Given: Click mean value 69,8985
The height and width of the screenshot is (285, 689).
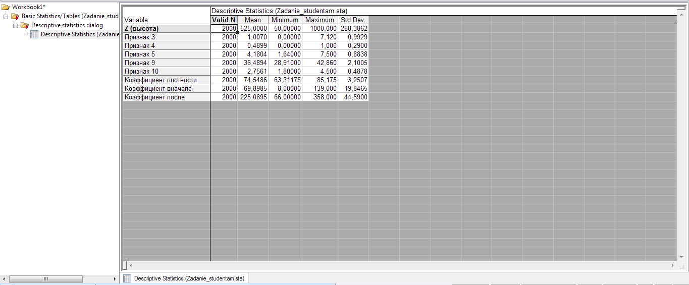Looking at the screenshot, I should coord(253,89).
